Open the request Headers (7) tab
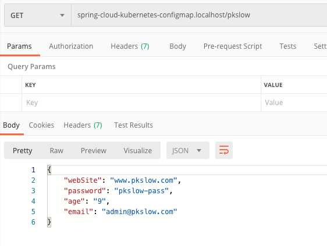Image resolution: width=327 pixels, height=246 pixels. [130, 46]
